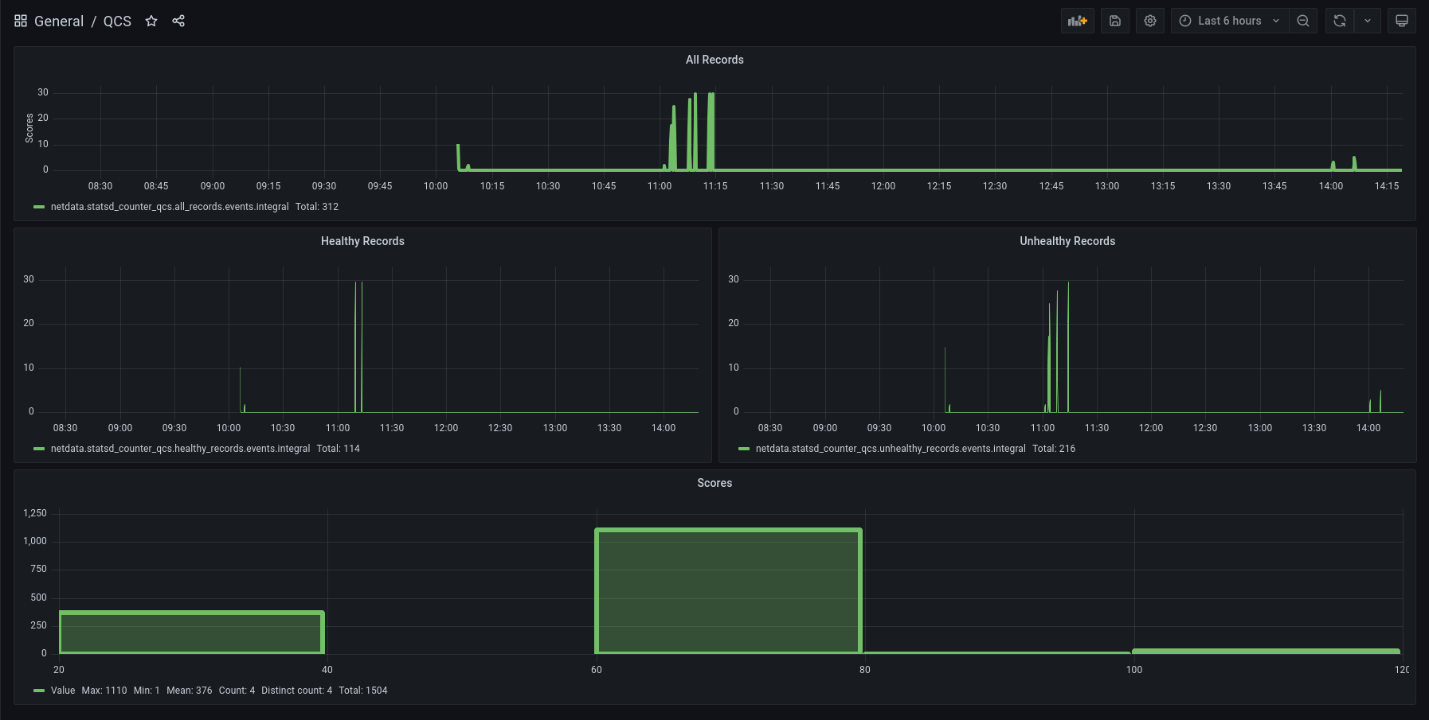Star the QCS dashboard as favorite
Image resolution: width=1429 pixels, height=720 pixels.
pyautogui.click(x=151, y=21)
